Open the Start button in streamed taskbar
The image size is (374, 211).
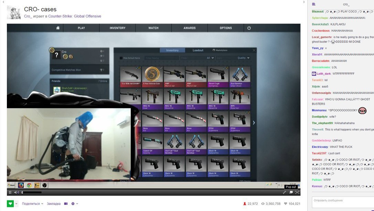[x=11, y=185]
